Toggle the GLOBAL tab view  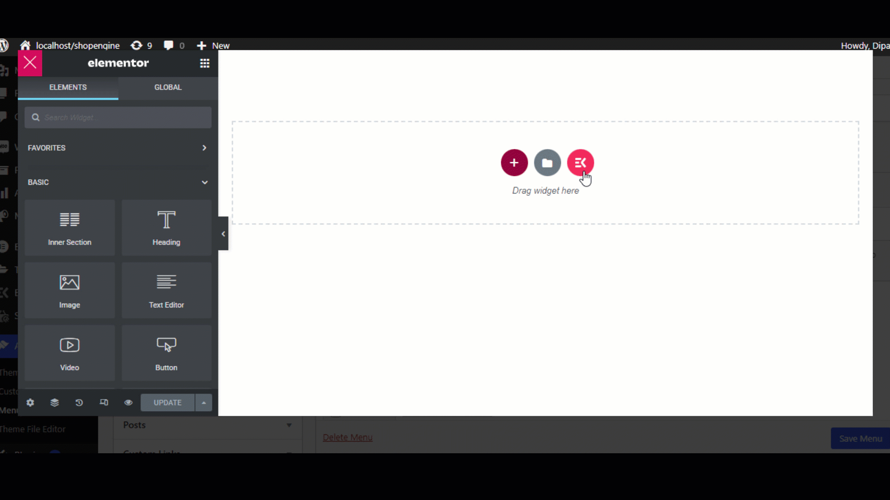(x=168, y=87)
